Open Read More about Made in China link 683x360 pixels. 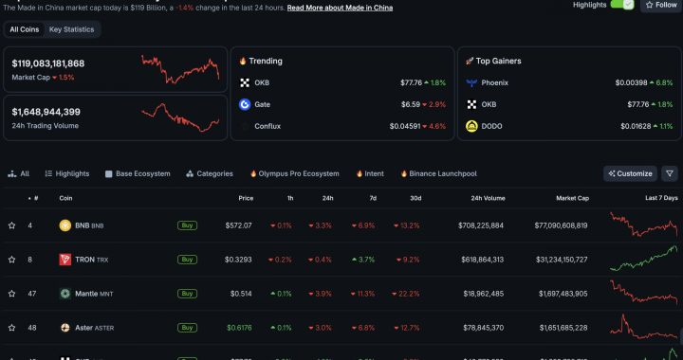pyautogui.click(x=340, y=8)
